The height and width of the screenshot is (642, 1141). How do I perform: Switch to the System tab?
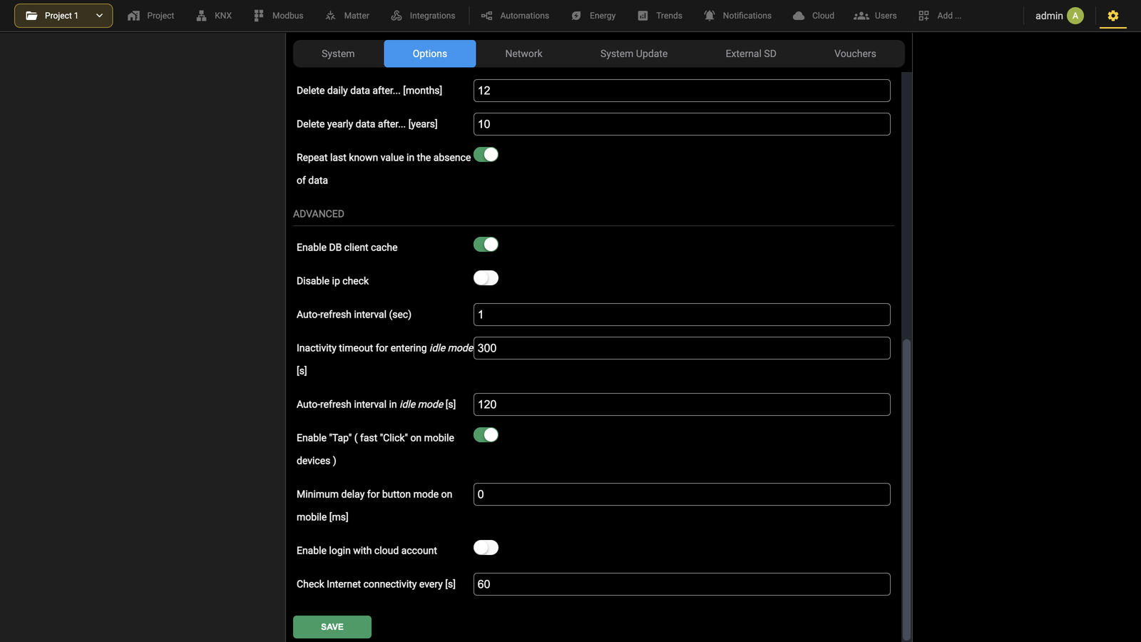tap(338, 53)
